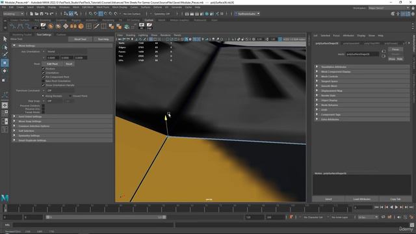This screenshot has width=416, height=234.
Task: Select the Closest Point radio option
Action: tap(70, 96)
